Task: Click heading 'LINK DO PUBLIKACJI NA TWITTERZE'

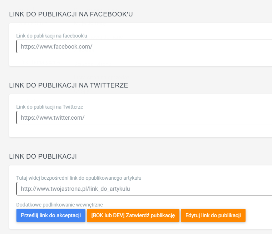Action: [69, 85]
